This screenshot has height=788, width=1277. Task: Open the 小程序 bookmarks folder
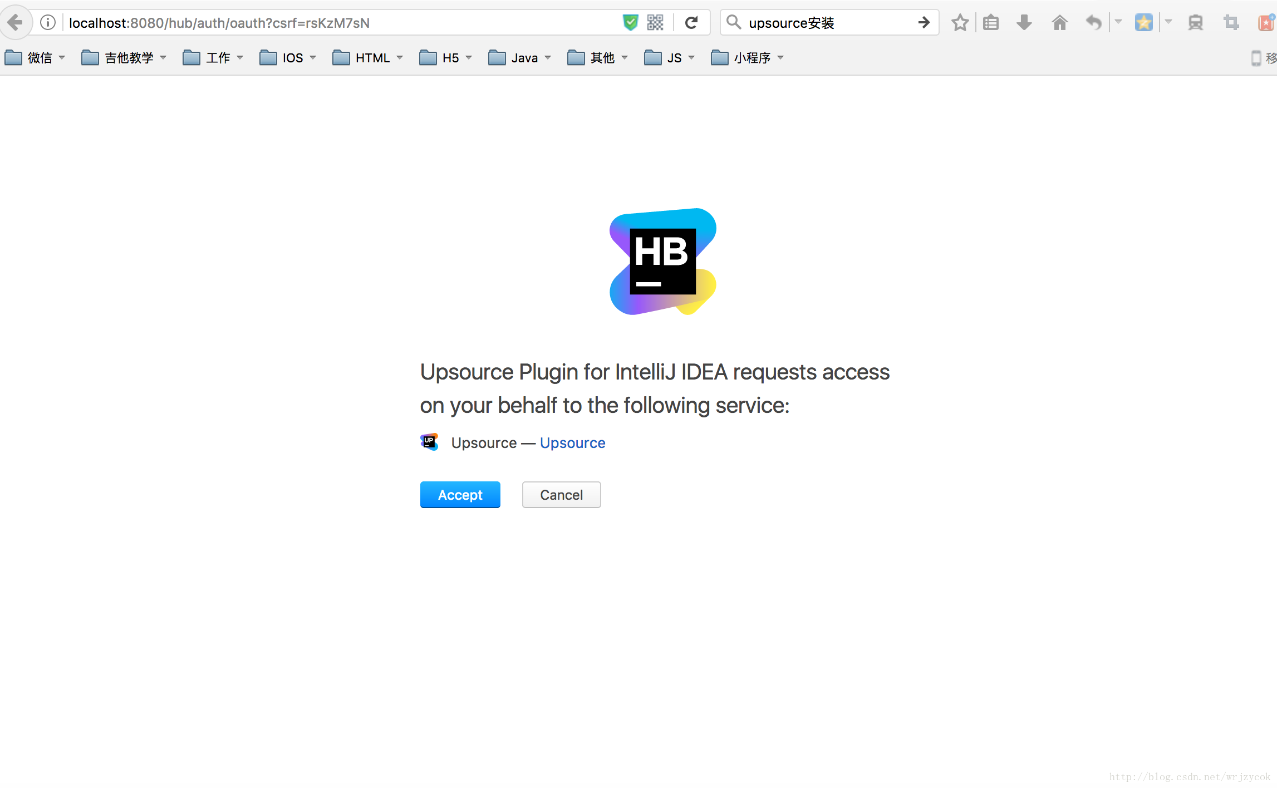pyautogui.click(x=748, y=58)
